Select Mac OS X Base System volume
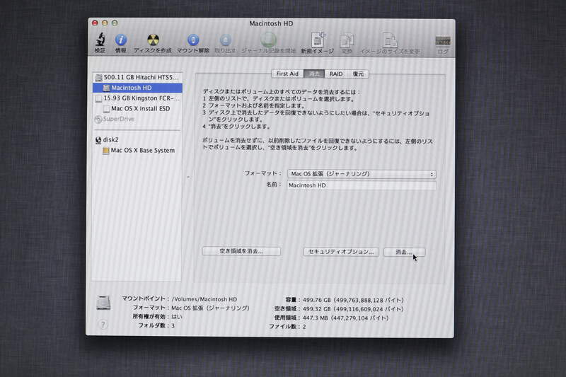The height and width of the screenshot is (377, 566). [x=142, y=151]
